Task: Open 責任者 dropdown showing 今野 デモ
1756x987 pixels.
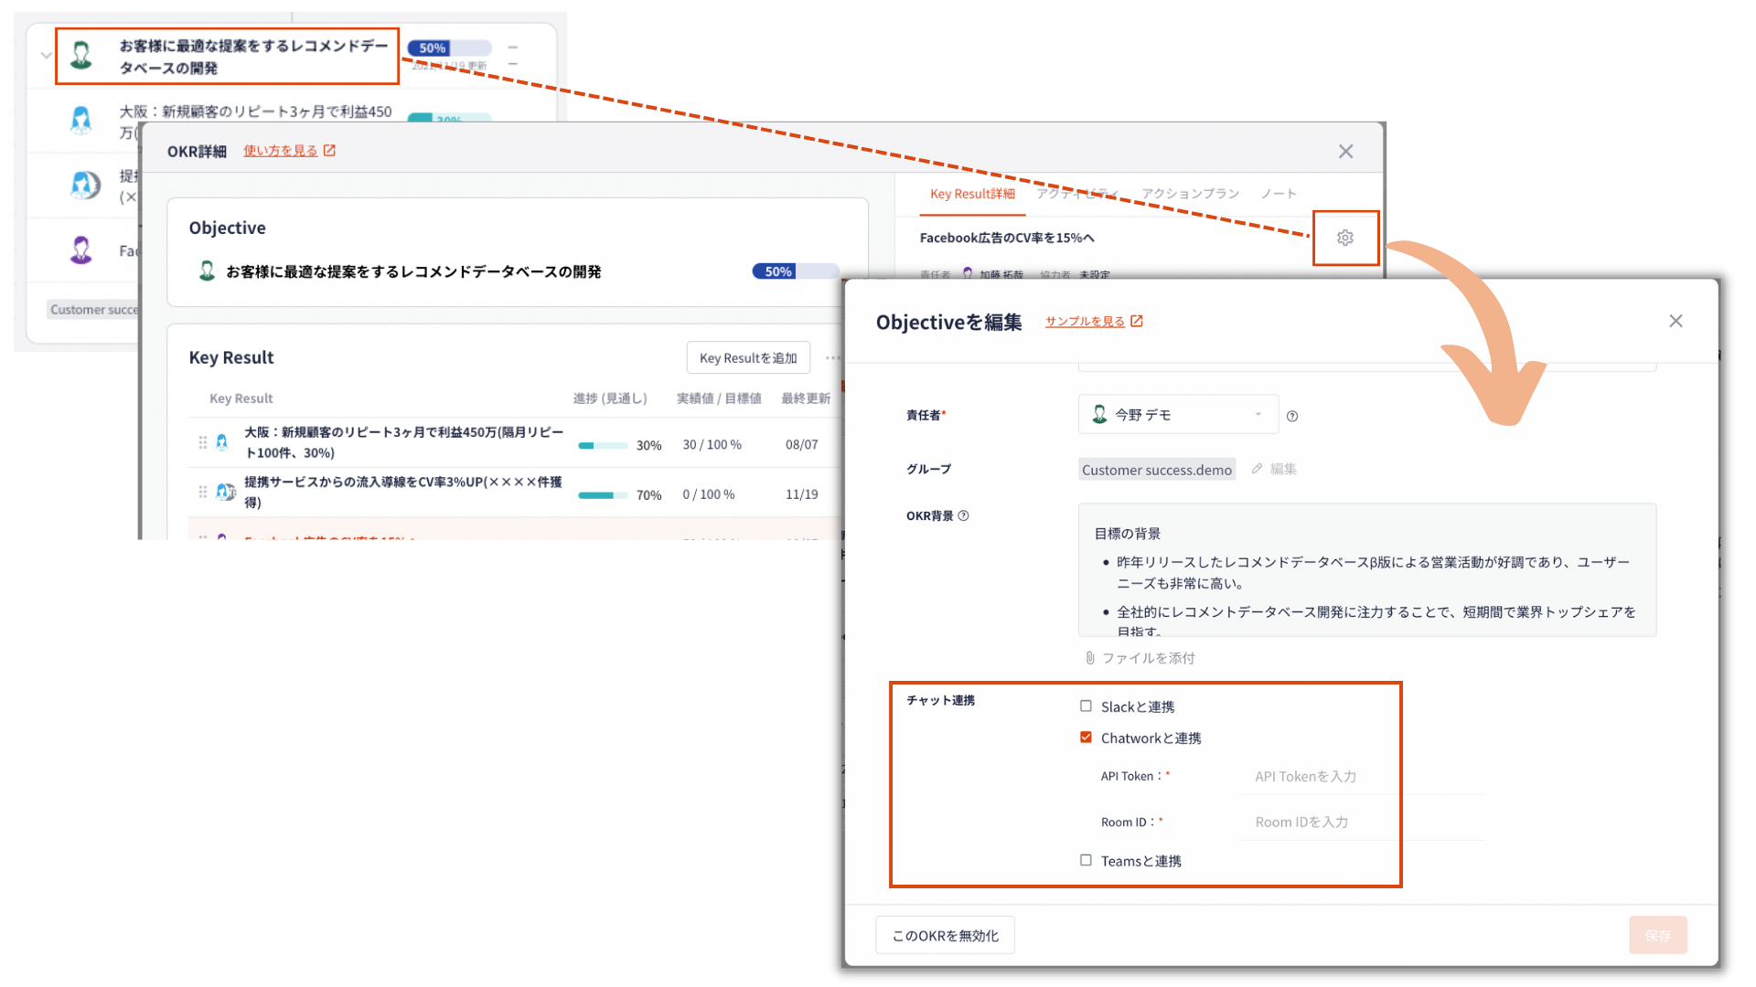Action: (x=1178, y=415)
